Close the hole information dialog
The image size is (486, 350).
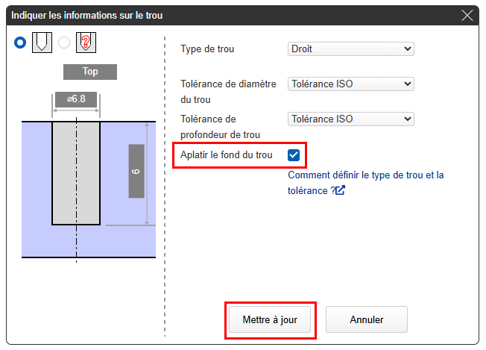[x=467, y=15]
